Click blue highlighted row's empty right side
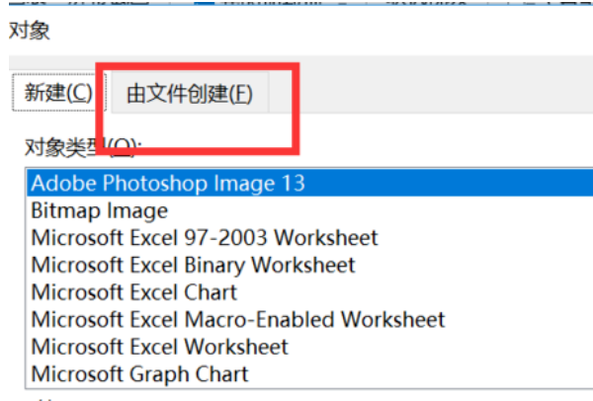593x401 pixels. (448, 183)
